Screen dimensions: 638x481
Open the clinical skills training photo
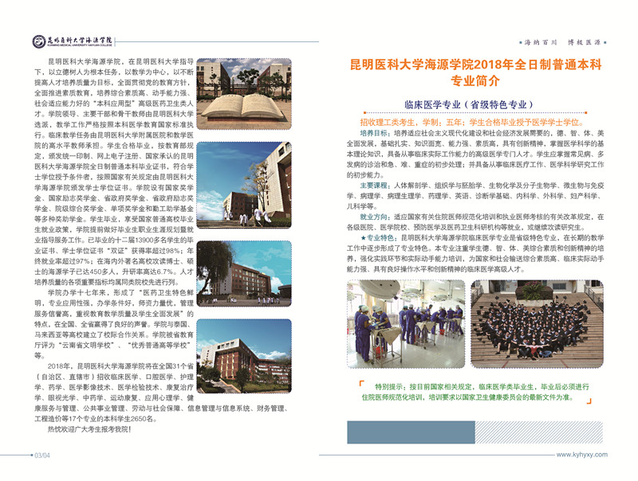[406, 323]
